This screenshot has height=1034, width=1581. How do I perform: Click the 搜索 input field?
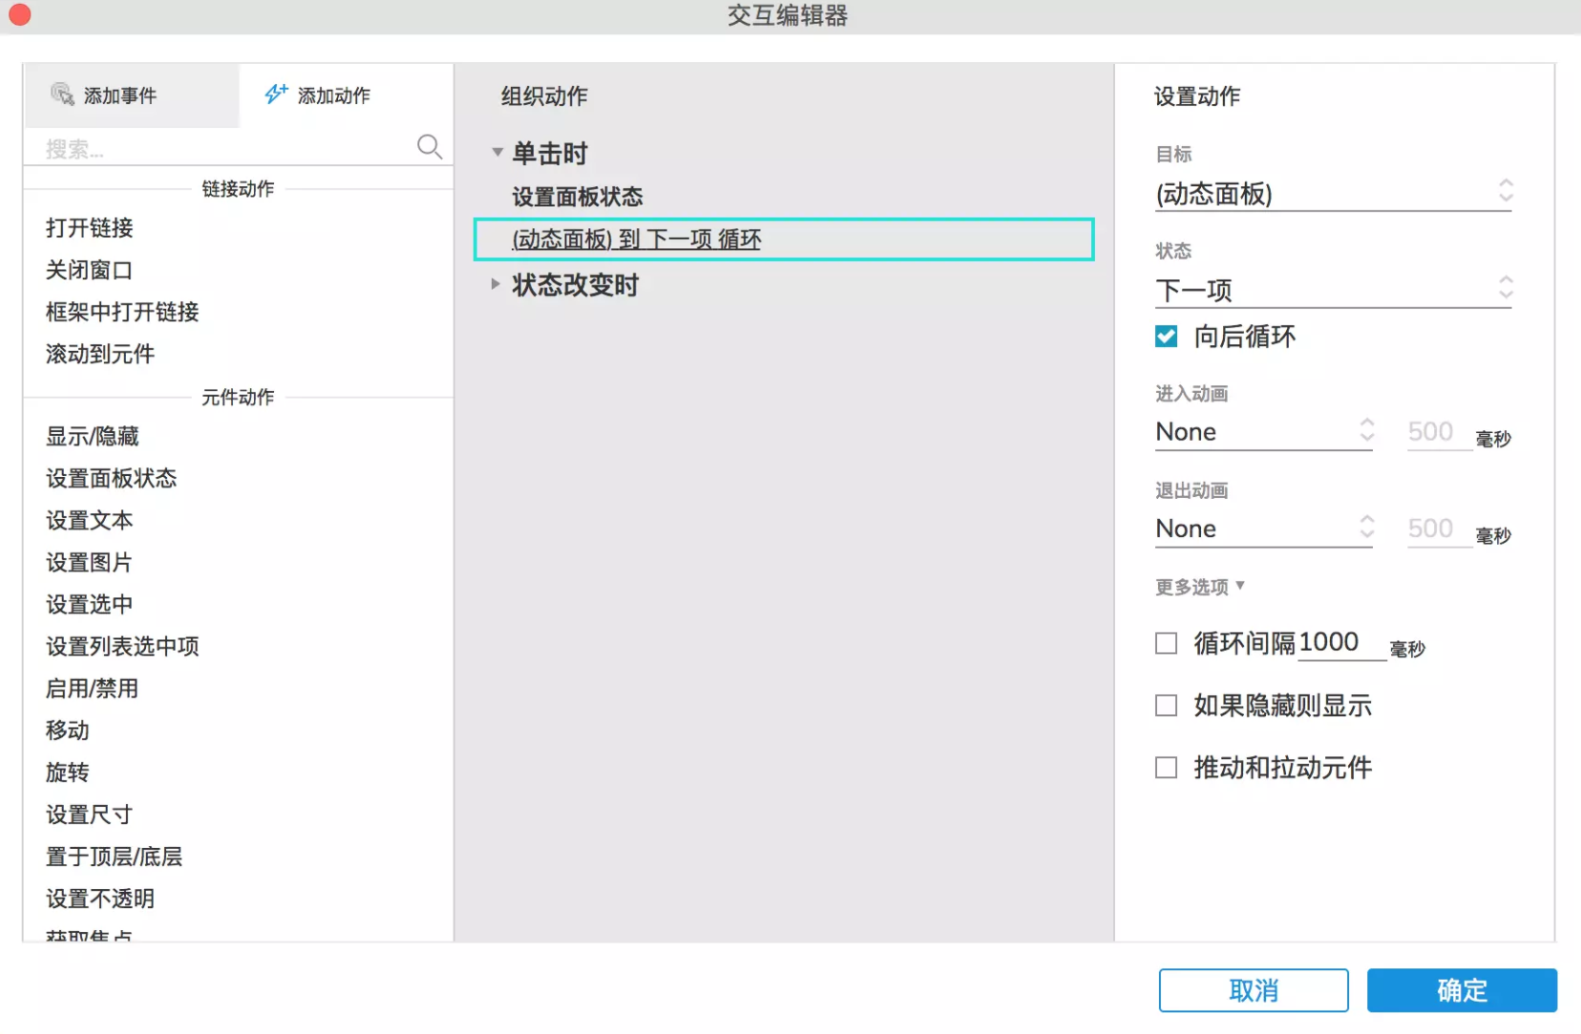click(227, 149)
